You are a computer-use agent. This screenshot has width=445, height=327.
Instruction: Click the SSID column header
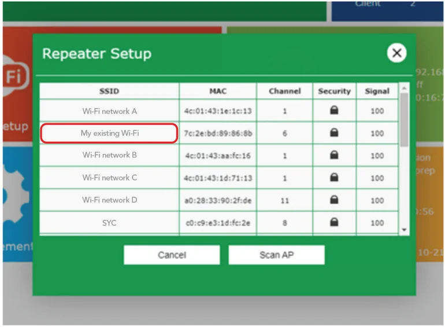[110, 91]
